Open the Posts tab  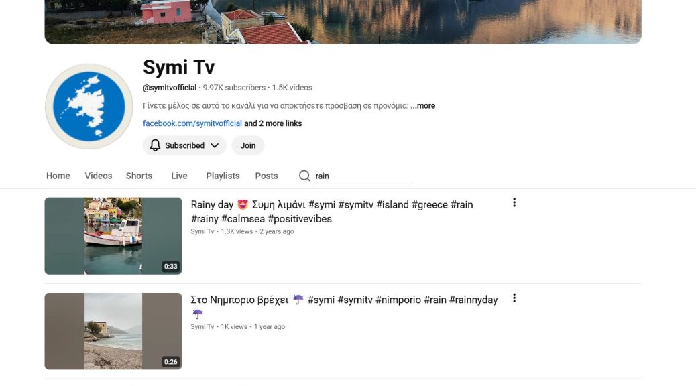pyautogui.click(x=266, y=176)
